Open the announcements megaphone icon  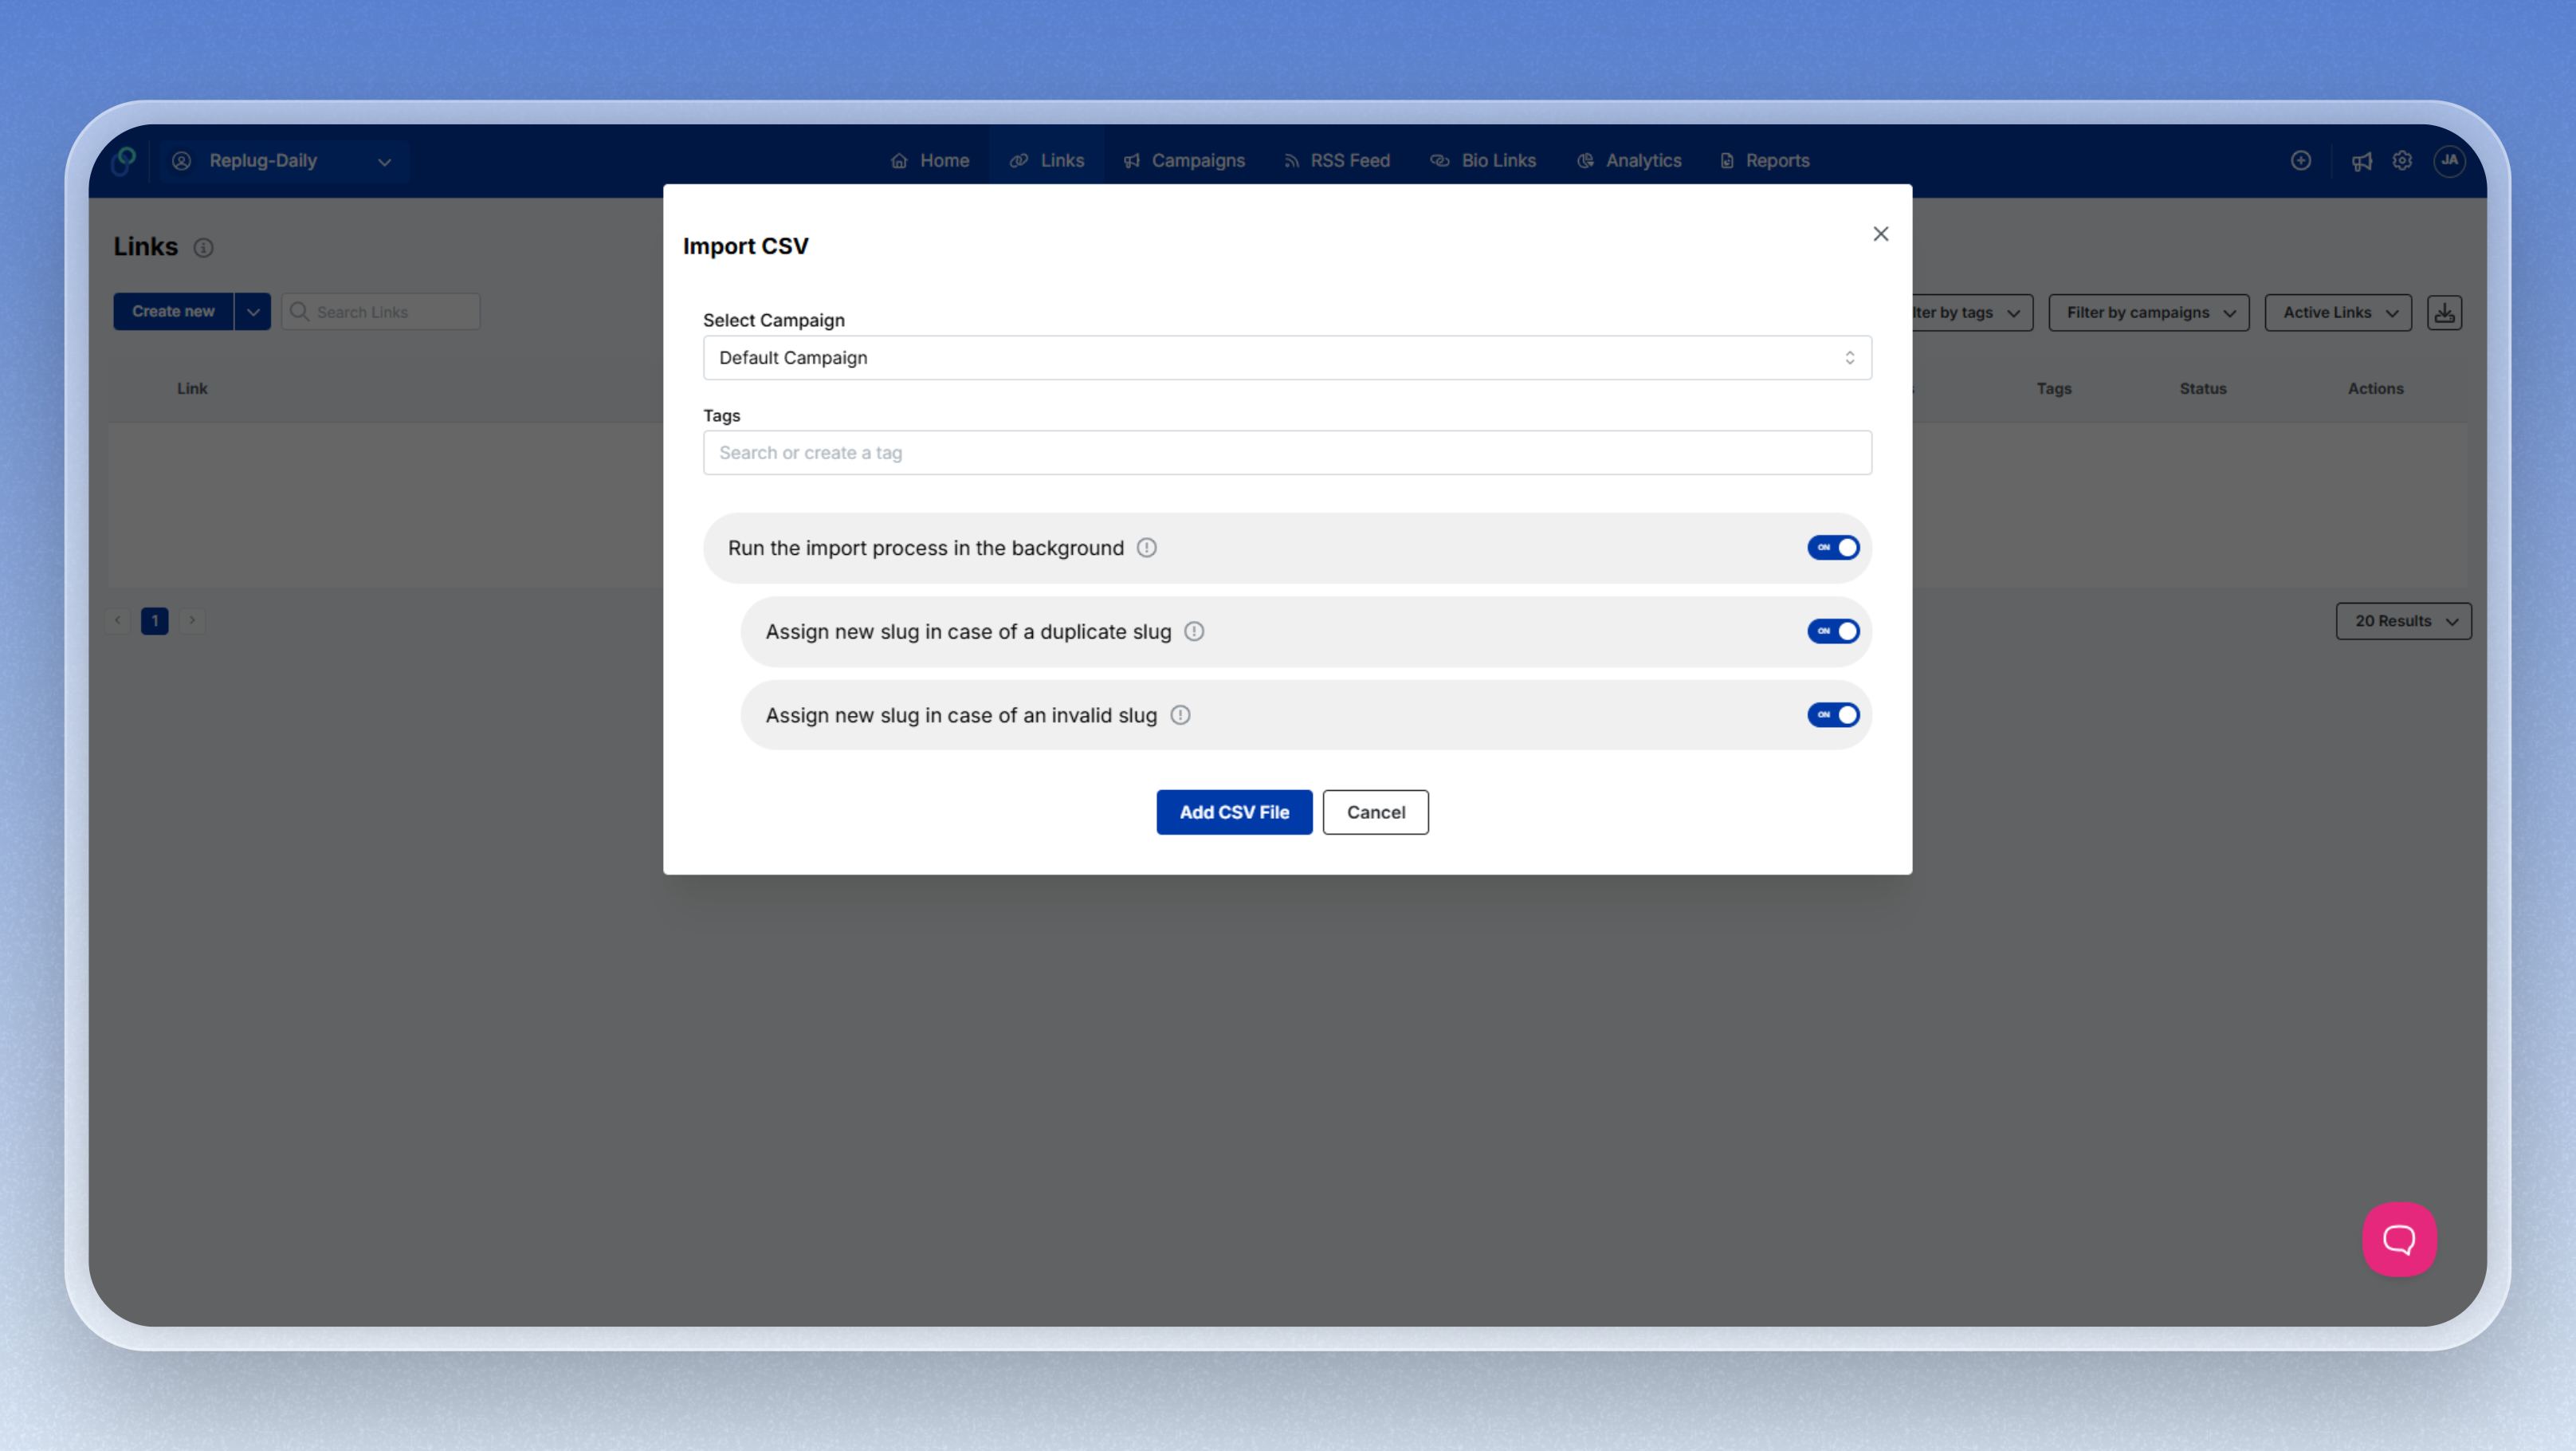coord(2362,161)
